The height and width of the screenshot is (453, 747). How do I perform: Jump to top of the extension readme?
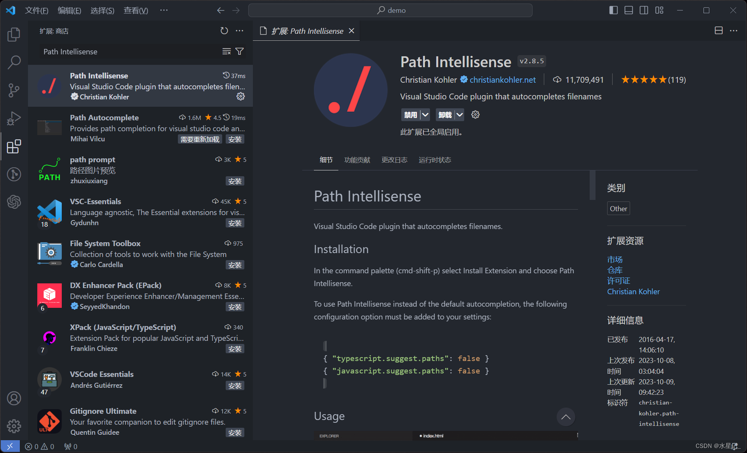566,417
